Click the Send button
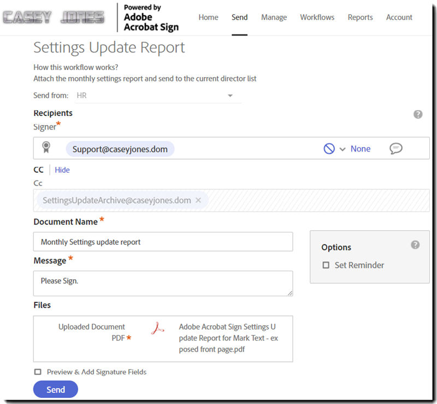Viewport: 437px width, 404px height. [x=55, y=389]
